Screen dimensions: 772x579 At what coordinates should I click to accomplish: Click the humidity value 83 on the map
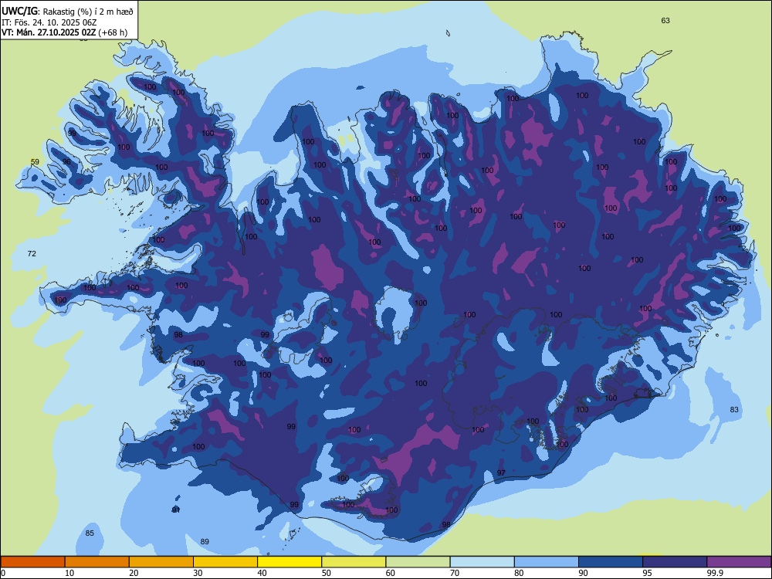pyautogui.click(x=734, y=410)
